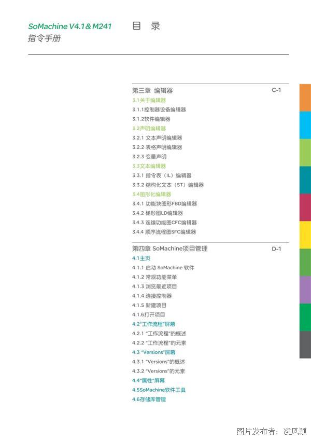
Task: Click the orange side index tab
Action: point(305,98)
